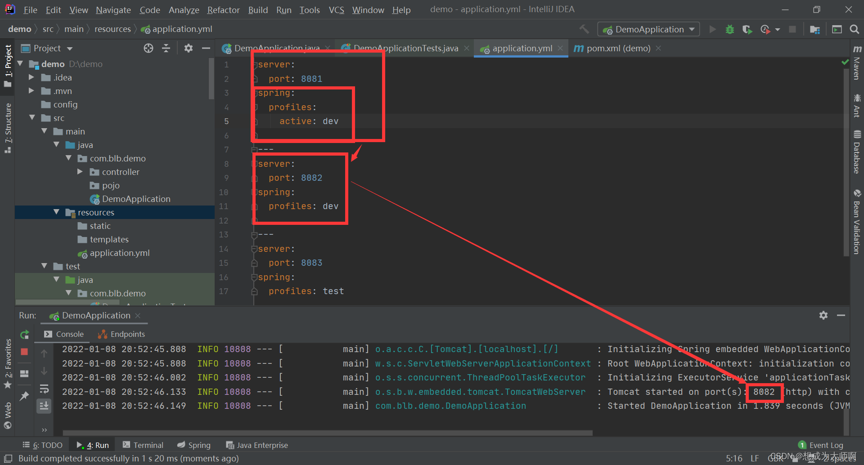Toggle scroll to end of console
864x465 pixels.
click(x=44, y=406)
